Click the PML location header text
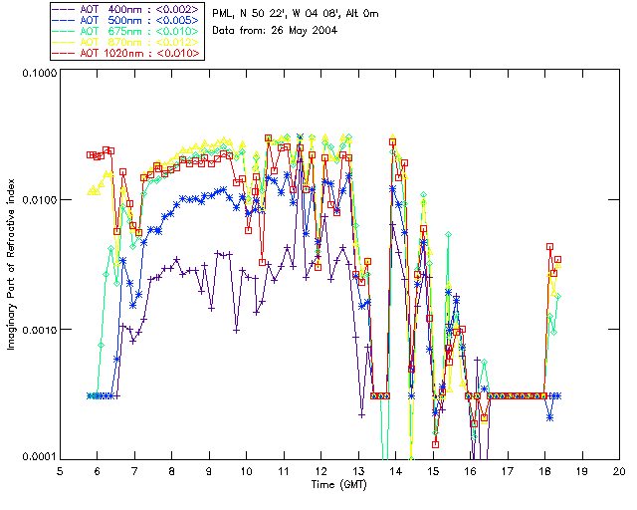637x510 pixels. [296, 14]
